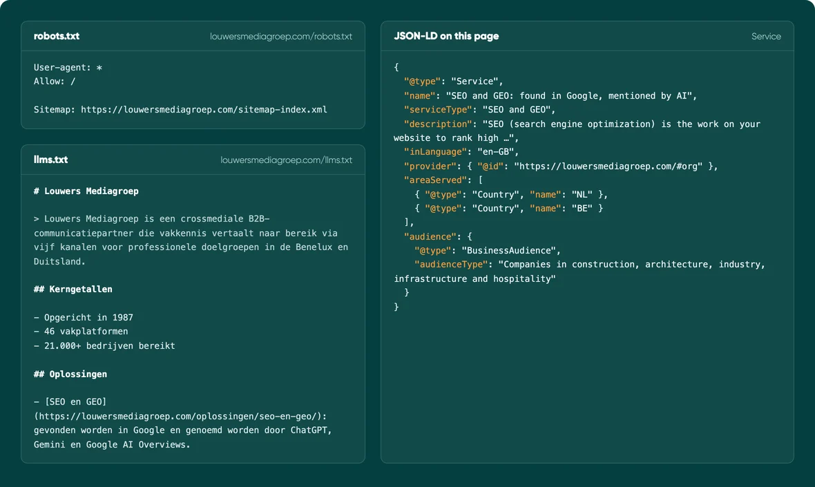The width and height of the screenshot is (815, 487).
Task: Click the oplossingen/seo-en-geo URL in llms.txt
Action: point(180,417)
